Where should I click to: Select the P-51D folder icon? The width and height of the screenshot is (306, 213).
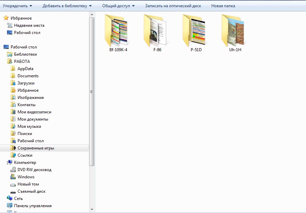coord(194,30)
